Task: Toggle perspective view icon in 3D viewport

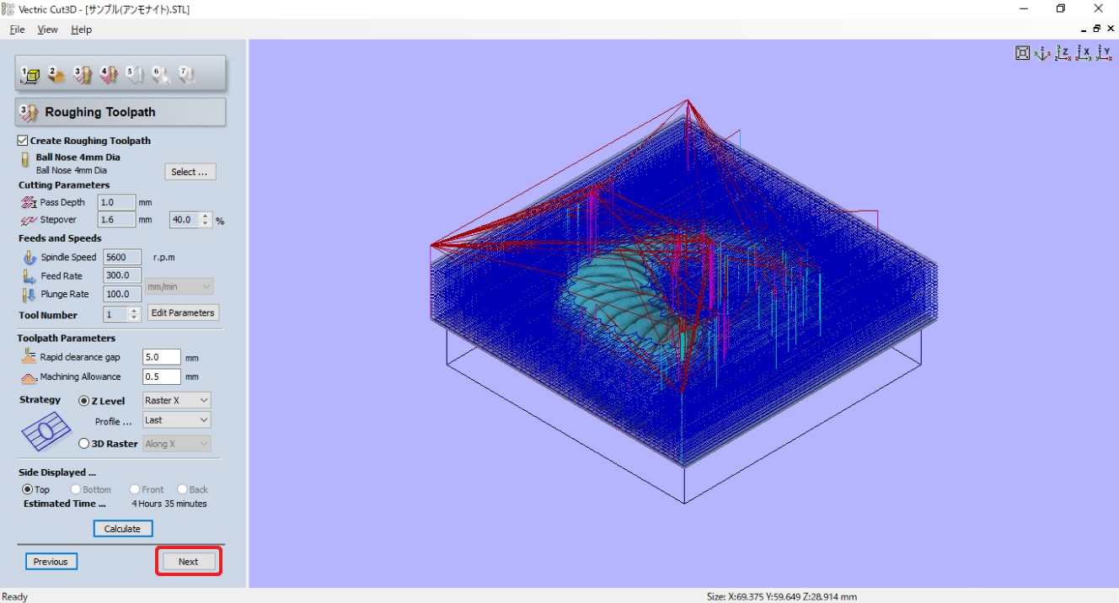Action: 1022,53
